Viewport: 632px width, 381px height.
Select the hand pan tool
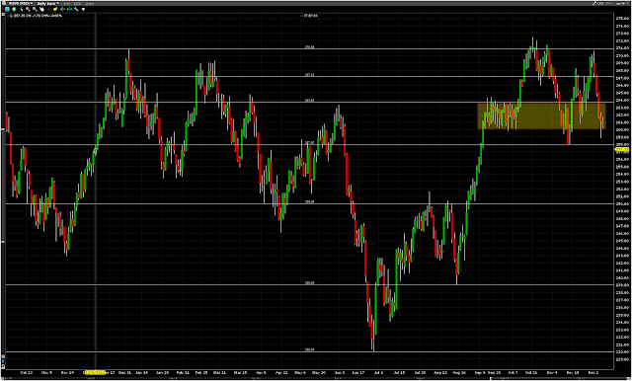coord(41,9)
